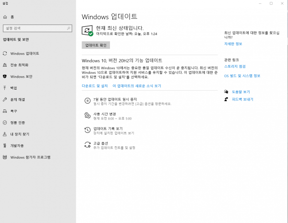The image size is (288, 223).
Task: Click the update status icon with green check
Action: 87,31
